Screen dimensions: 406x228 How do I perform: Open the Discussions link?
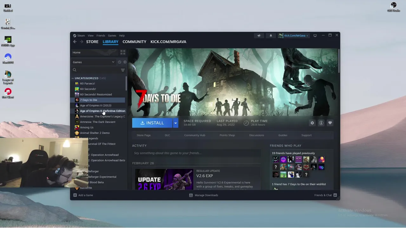pyautogui.click(x=257, y=135)
